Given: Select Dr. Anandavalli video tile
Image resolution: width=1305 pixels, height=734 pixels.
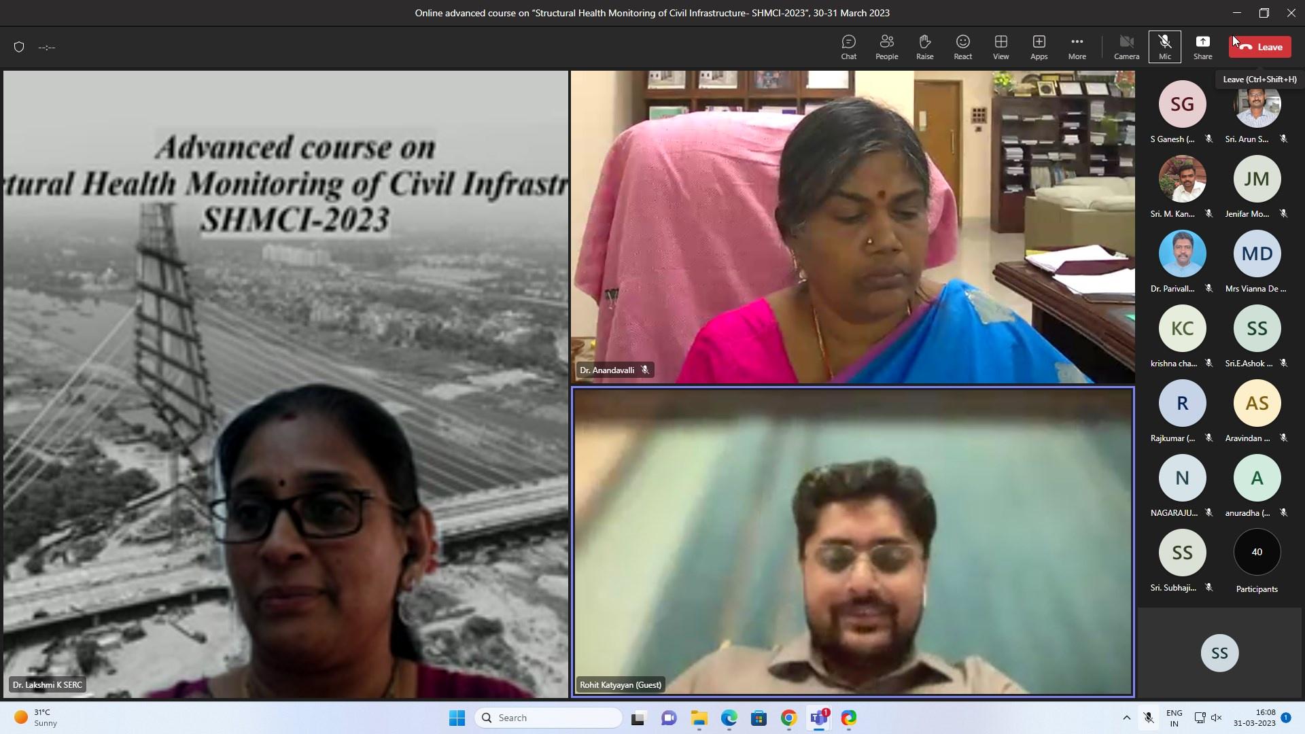Looking at the screenshot, I should [x=852, y=227].
